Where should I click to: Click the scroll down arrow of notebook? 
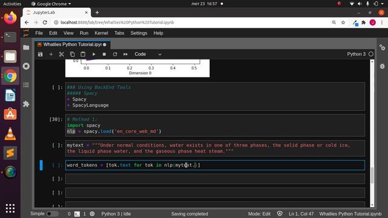point(372,205)
